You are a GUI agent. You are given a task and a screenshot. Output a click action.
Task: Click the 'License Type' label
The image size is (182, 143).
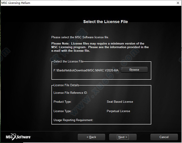pos(62,111)
